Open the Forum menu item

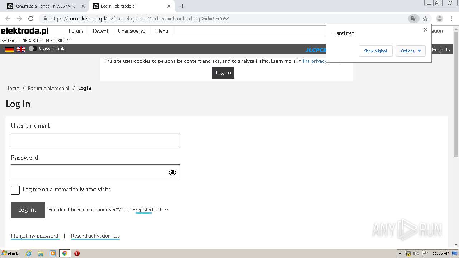(76, 31)
